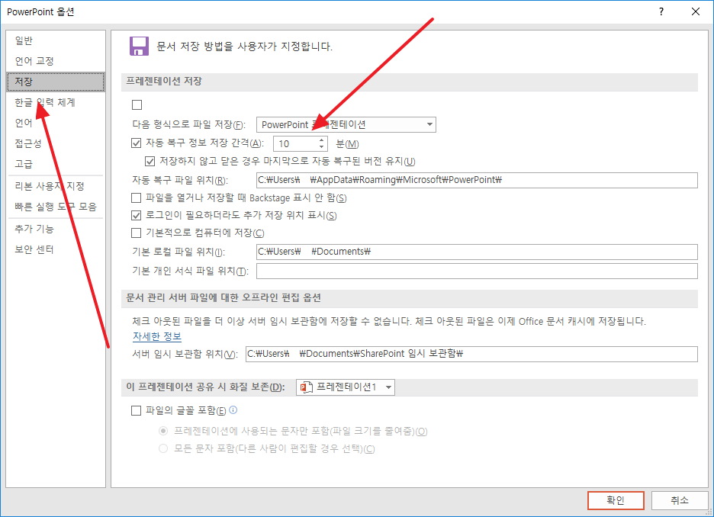
Task: Click the 체크 아웃된 파일 description text
Action: coord(389,321)
